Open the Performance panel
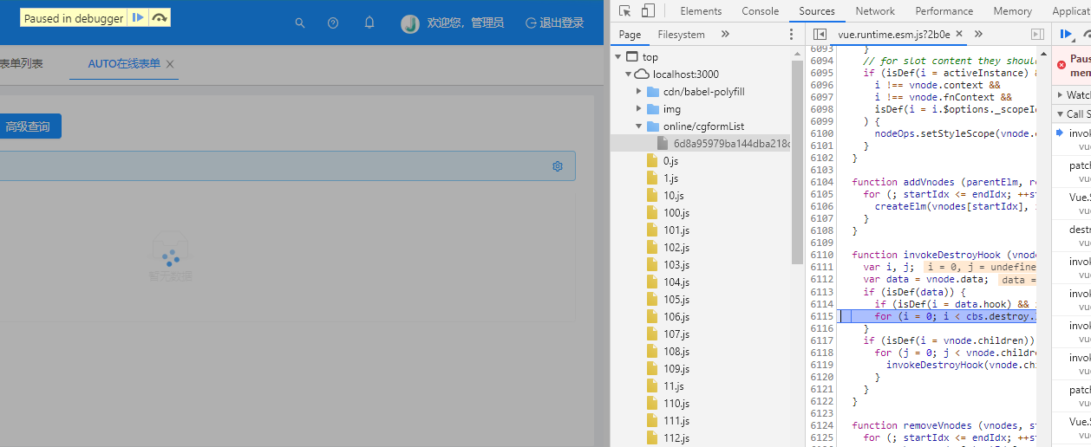Image resolution: width=1091 pixels, height=447 pixels. click(944, 11)
